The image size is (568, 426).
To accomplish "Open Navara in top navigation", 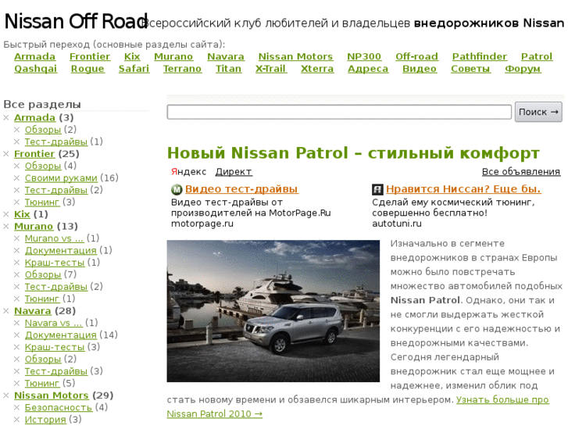I will coord(226,56).
